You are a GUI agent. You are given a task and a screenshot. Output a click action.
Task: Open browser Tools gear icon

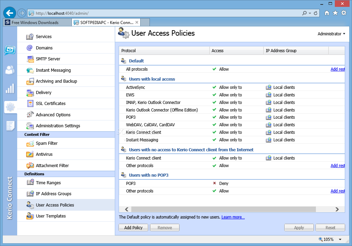tap(344, 13)
